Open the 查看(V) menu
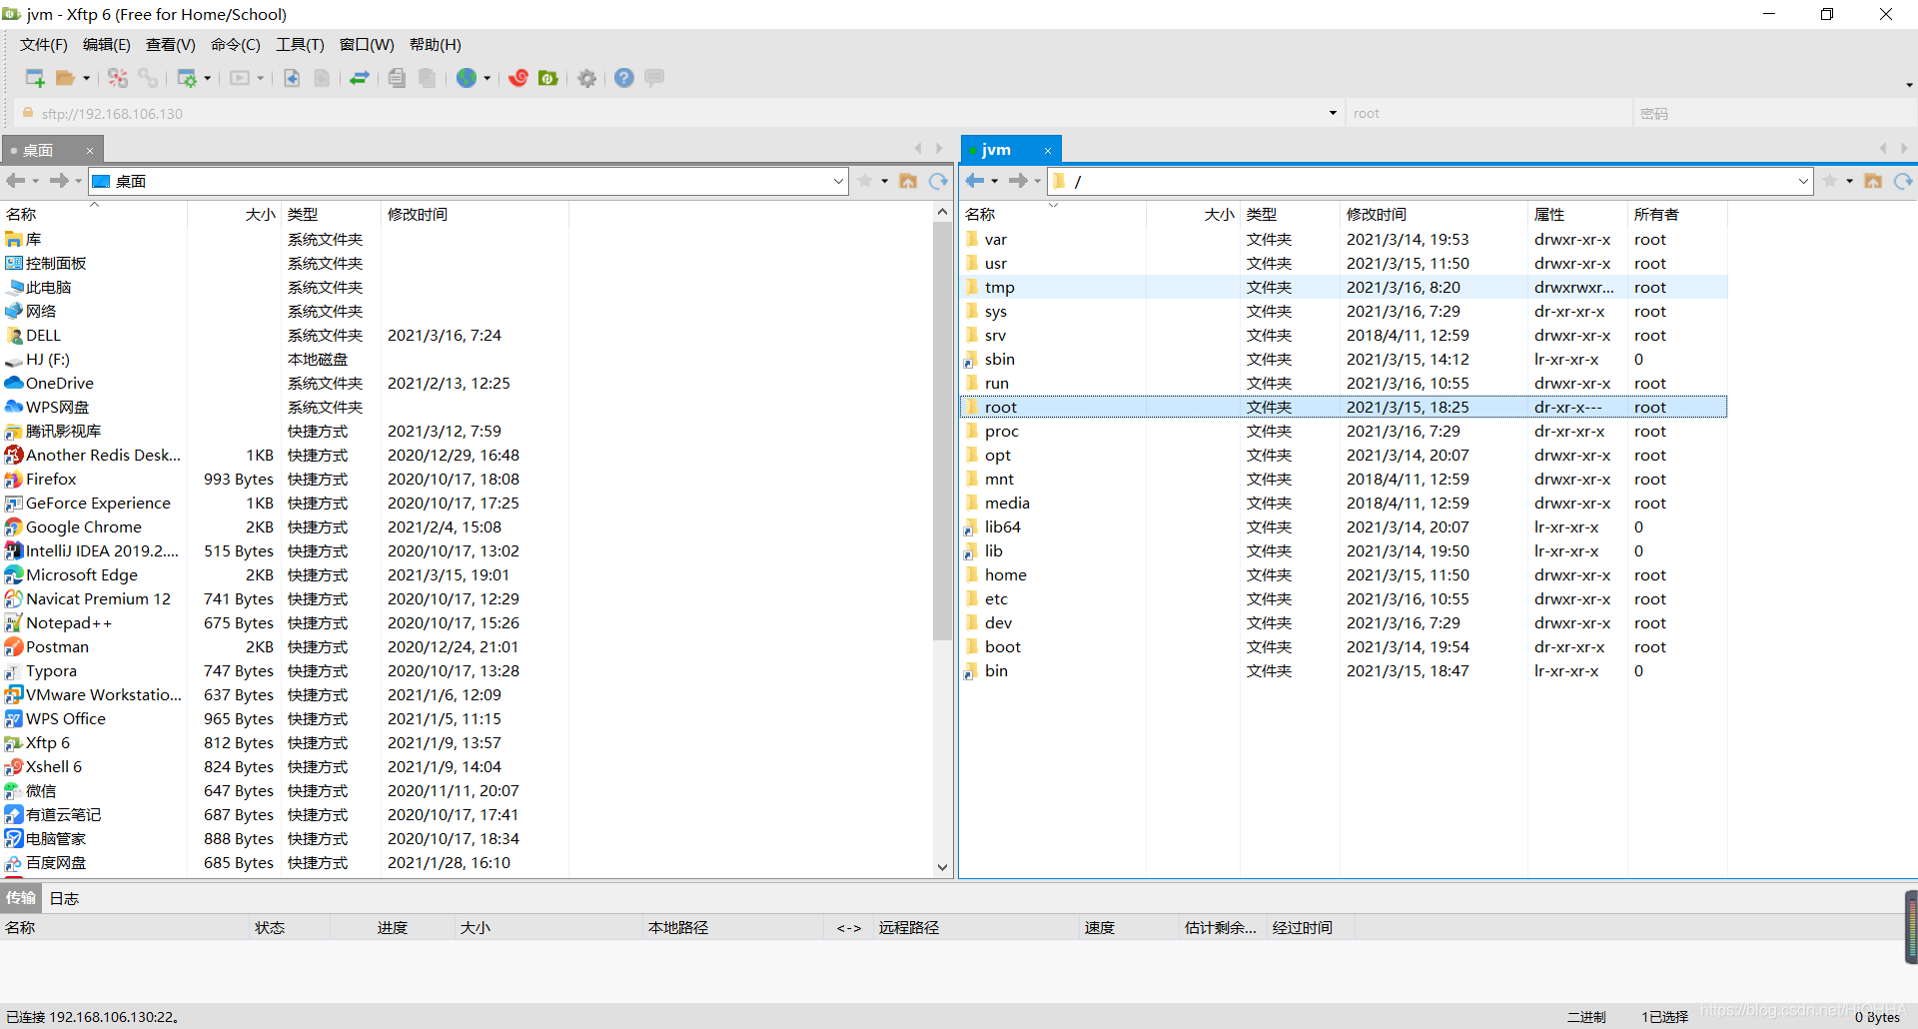This screenshot has width=1918, height=1029. [x=171, y=45]
